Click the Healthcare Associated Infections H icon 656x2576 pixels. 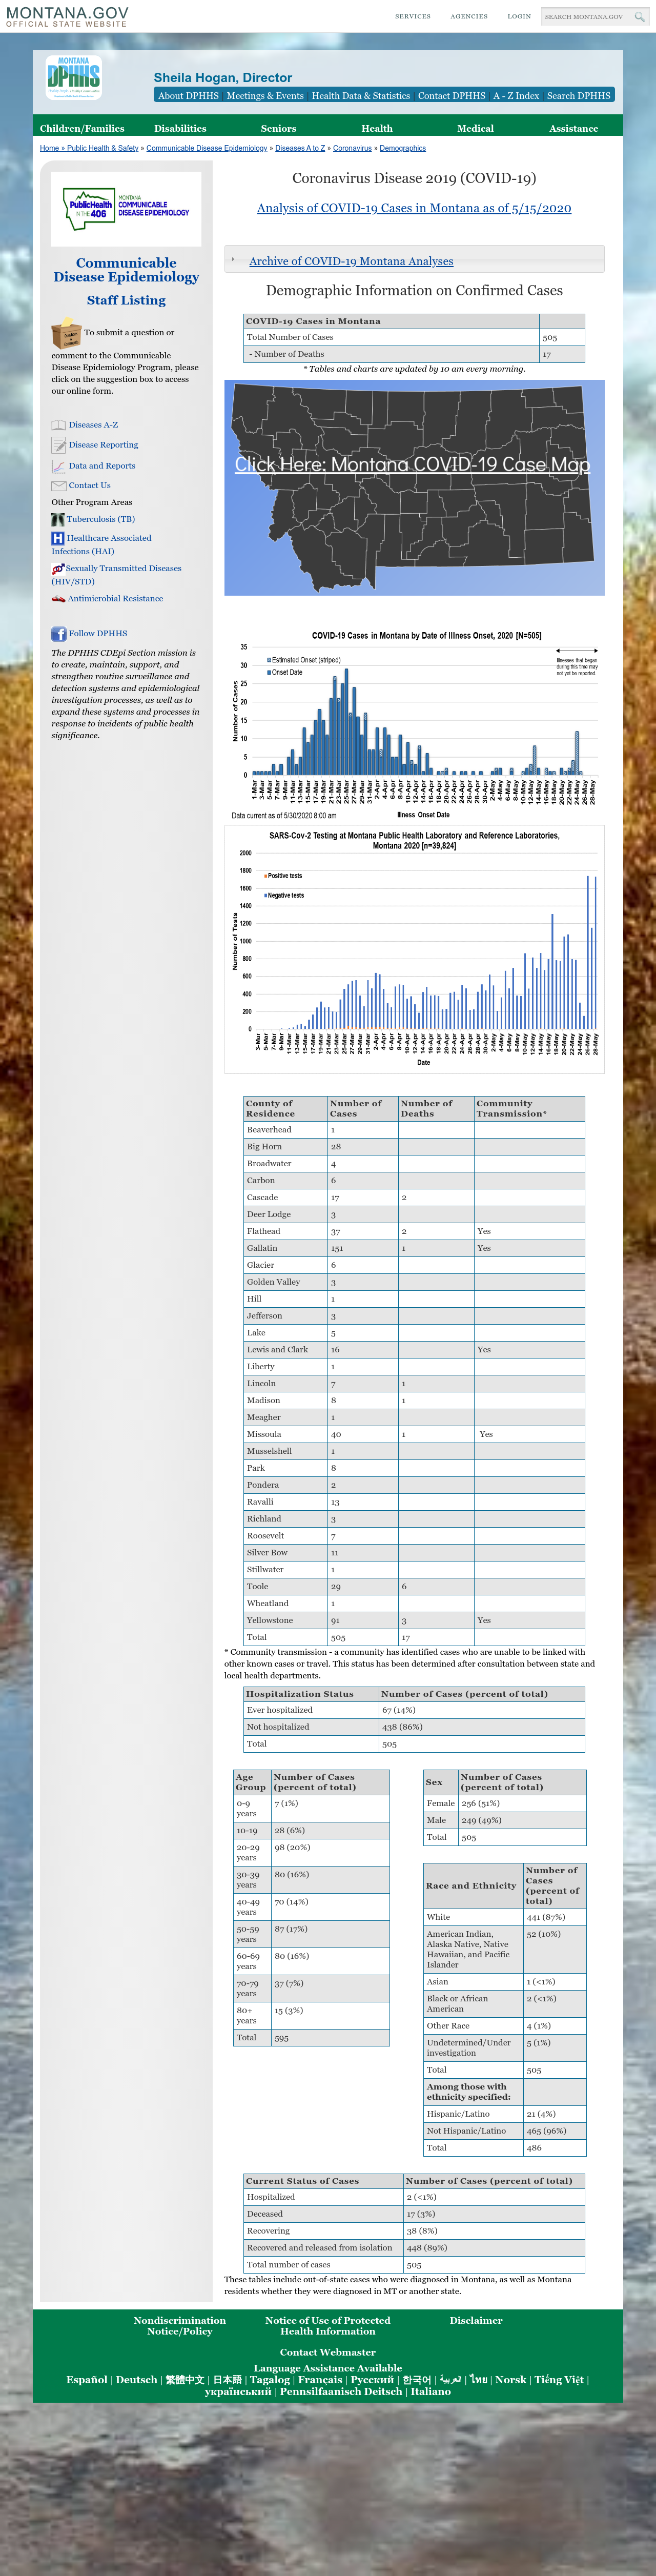[58, 538]
